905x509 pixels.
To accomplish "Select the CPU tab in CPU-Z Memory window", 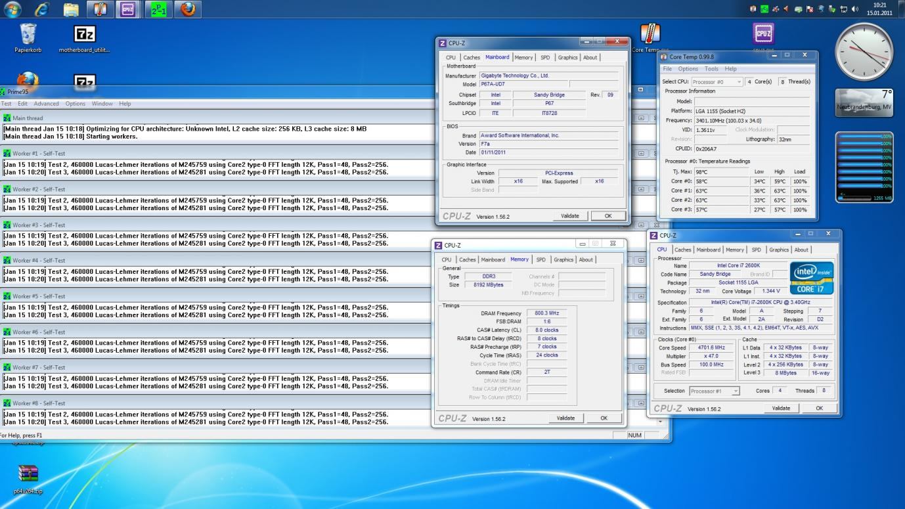I will pyautogui.click(x=447, y=260).
